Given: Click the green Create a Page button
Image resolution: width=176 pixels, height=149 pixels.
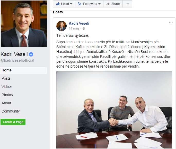Looking at the screenshot, I should click(x=13, y=122).
